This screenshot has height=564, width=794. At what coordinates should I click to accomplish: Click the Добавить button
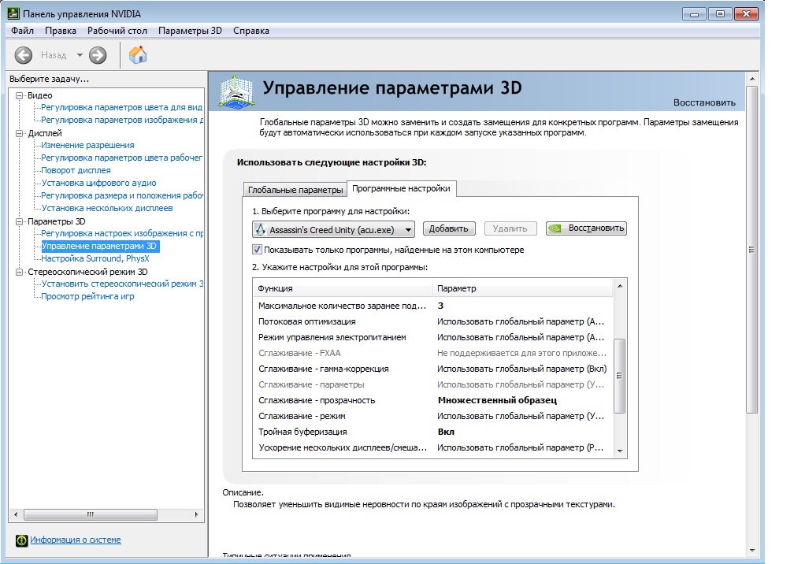[x=450, y=228]
